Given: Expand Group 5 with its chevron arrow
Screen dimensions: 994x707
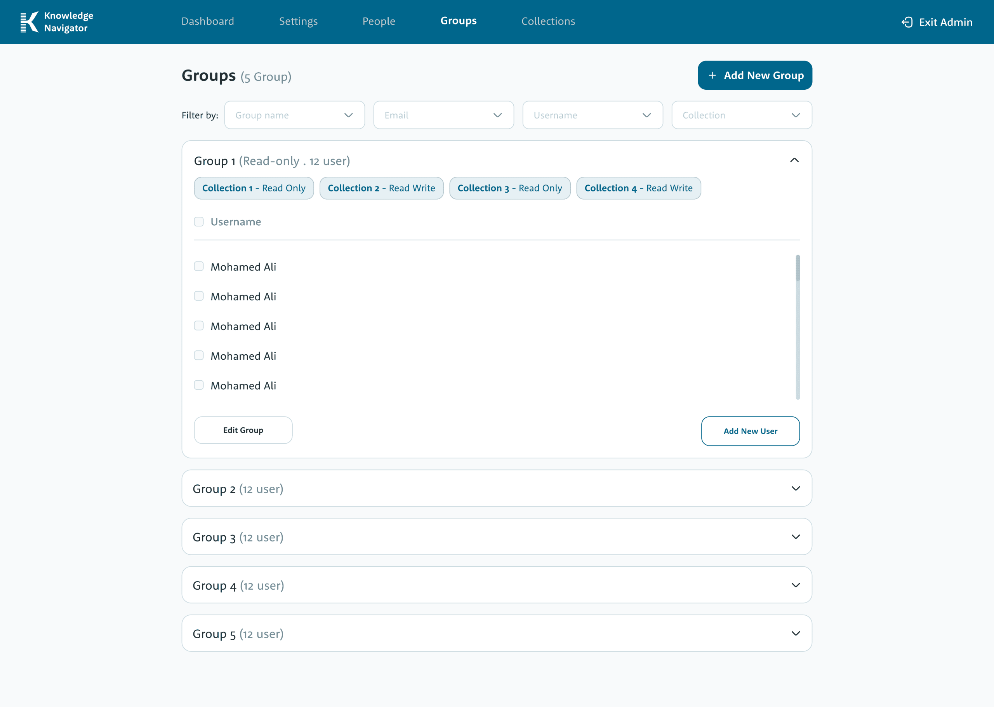Looking at the screenshot, I should click(x=795, y=634).
